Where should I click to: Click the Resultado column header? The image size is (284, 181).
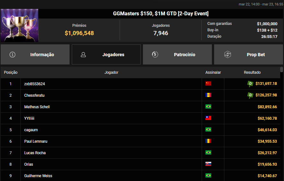[252, 72]
